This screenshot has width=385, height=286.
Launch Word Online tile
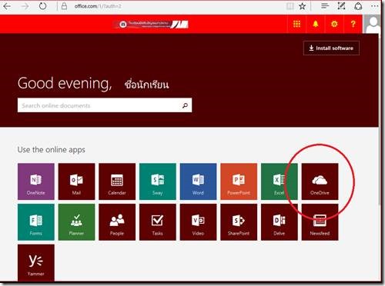198,181
